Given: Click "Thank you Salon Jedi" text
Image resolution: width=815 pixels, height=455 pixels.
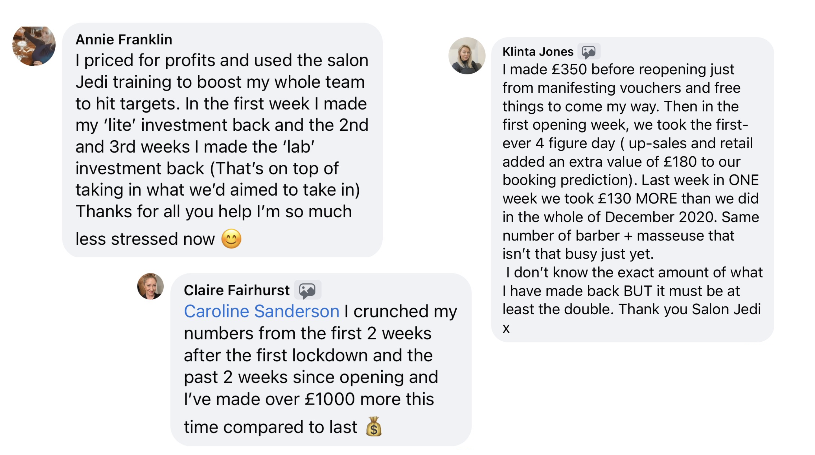Looking at the screenshot, I should (x=689, y=309).
